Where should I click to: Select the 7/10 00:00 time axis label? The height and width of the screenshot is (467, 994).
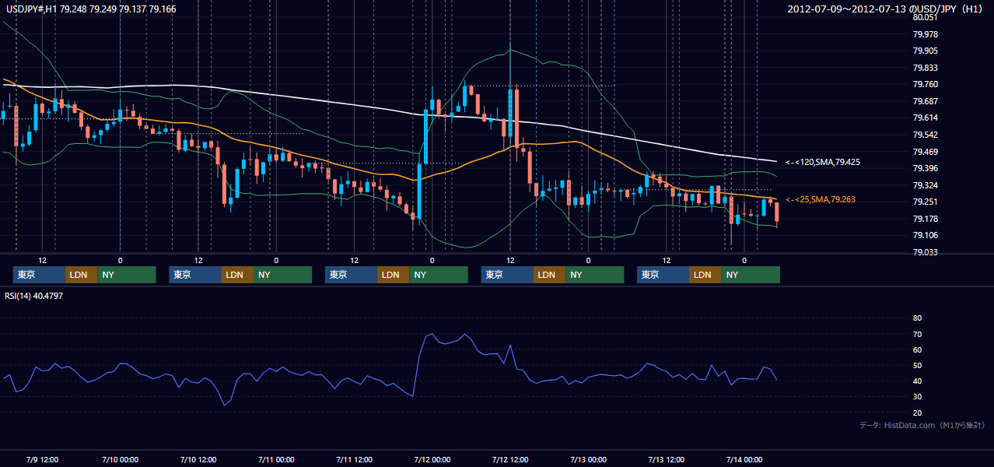pos(121,459)
